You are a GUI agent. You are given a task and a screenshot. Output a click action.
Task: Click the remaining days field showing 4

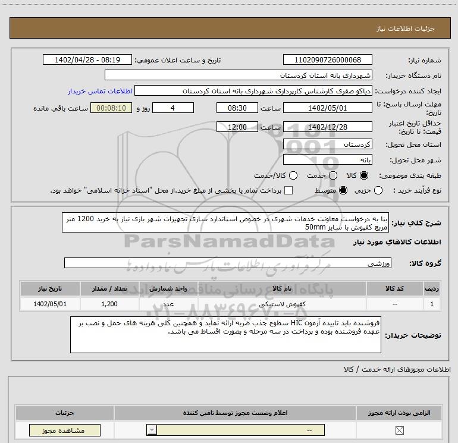tap(173, 108)
